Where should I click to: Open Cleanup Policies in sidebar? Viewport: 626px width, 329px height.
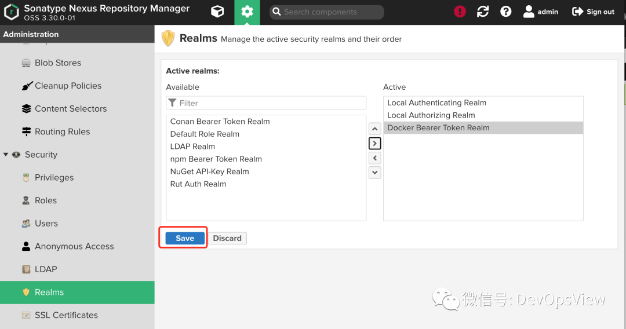tap(68, 86)
